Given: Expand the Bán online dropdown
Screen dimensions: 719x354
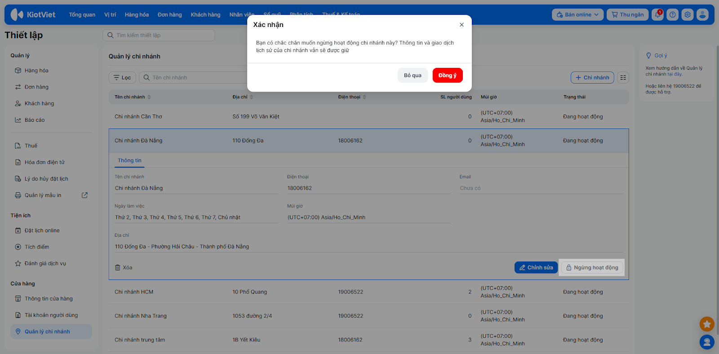Looking at the screenshot, I should [577, 15].
